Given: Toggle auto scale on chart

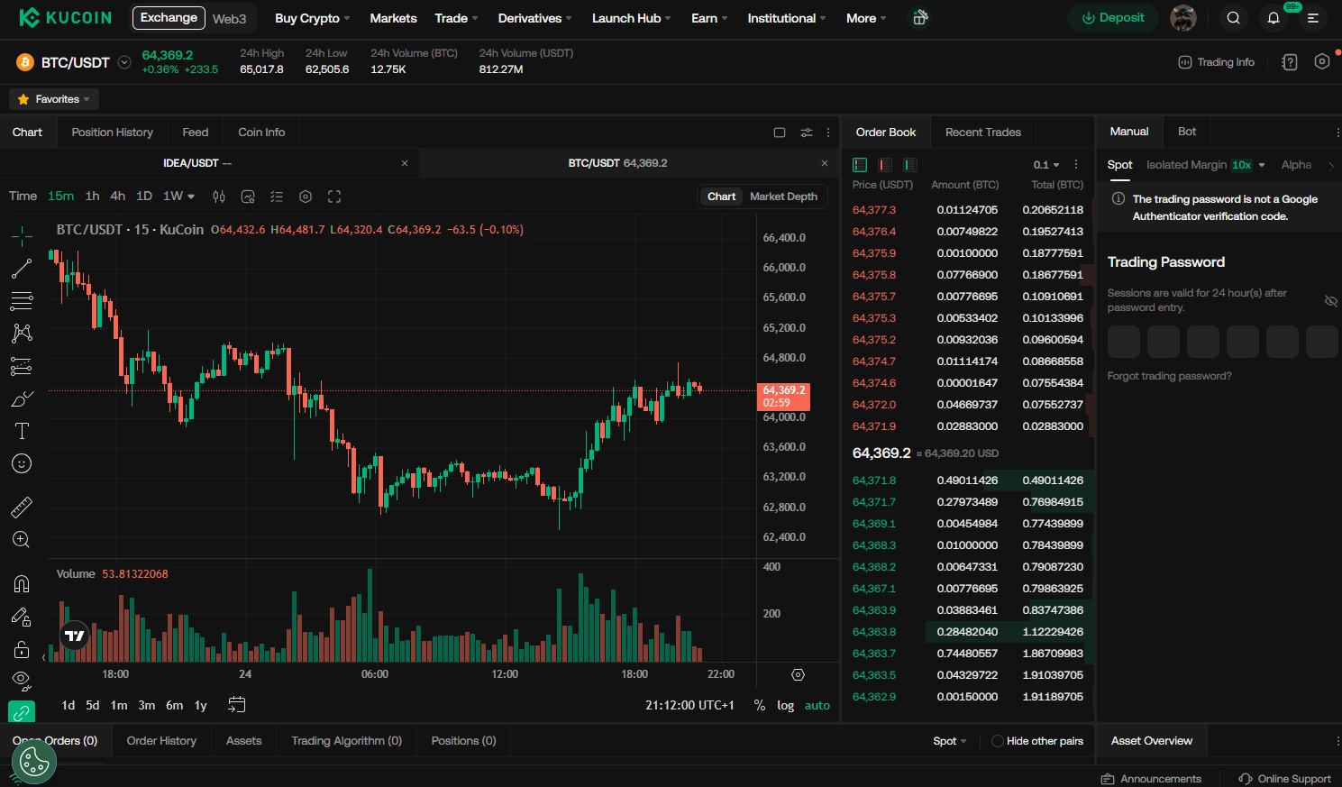Looking at the screenshot, I should tap(817, 705).
